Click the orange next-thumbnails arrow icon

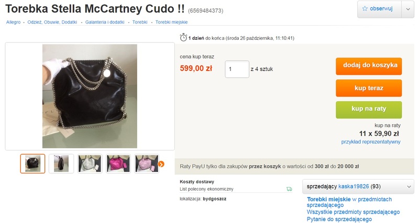161,164
